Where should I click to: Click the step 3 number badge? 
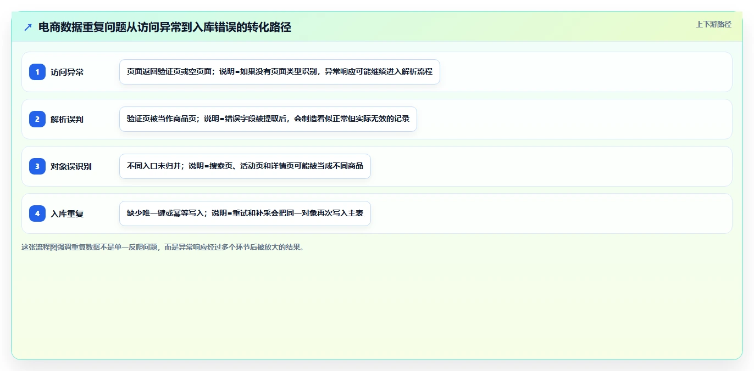point(37,166)
